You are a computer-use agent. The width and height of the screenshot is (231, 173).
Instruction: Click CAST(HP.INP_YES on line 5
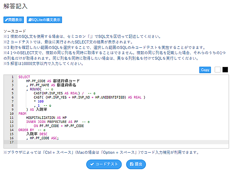tap(48, 93)
